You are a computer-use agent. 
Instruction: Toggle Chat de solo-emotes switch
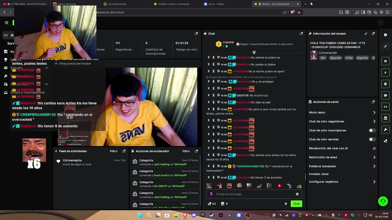point(372,139)
